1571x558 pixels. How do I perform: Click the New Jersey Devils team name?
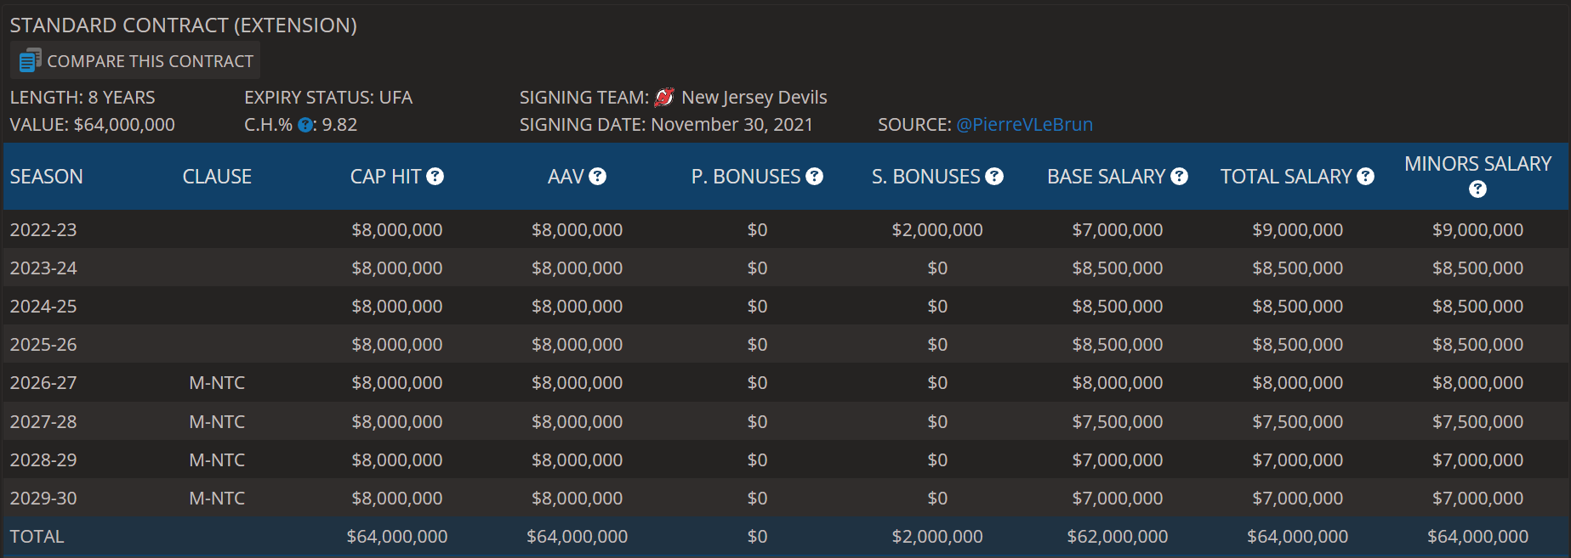pos(754,98)
